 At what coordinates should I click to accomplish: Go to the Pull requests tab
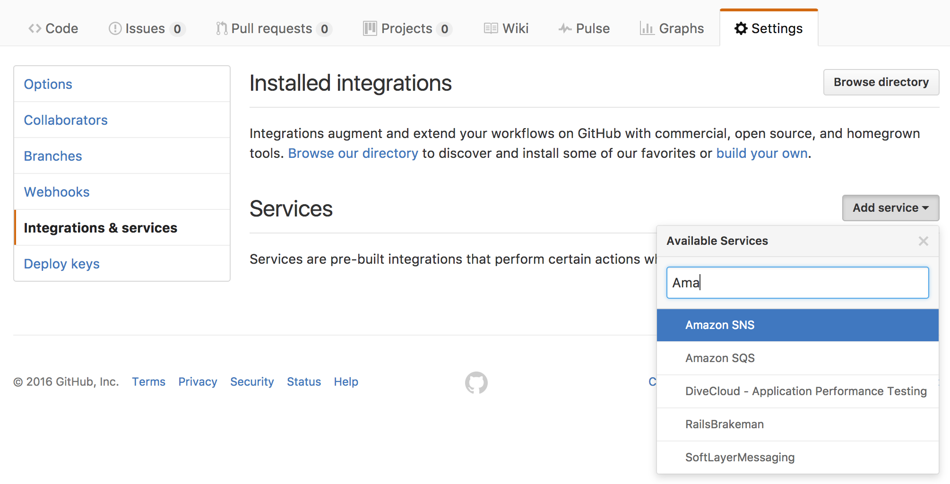[274, 28]
